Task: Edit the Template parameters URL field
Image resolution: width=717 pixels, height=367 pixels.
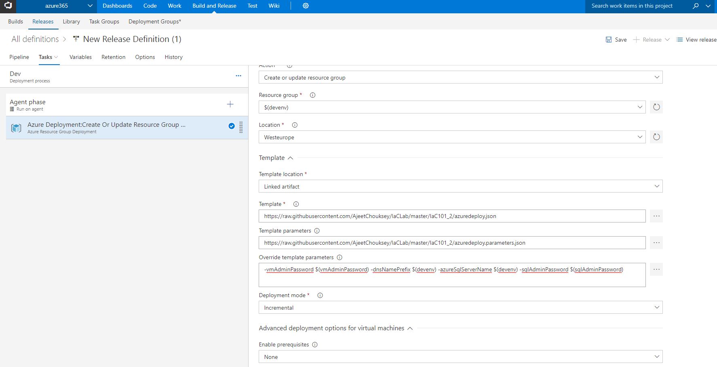Action: pos(452,243)
